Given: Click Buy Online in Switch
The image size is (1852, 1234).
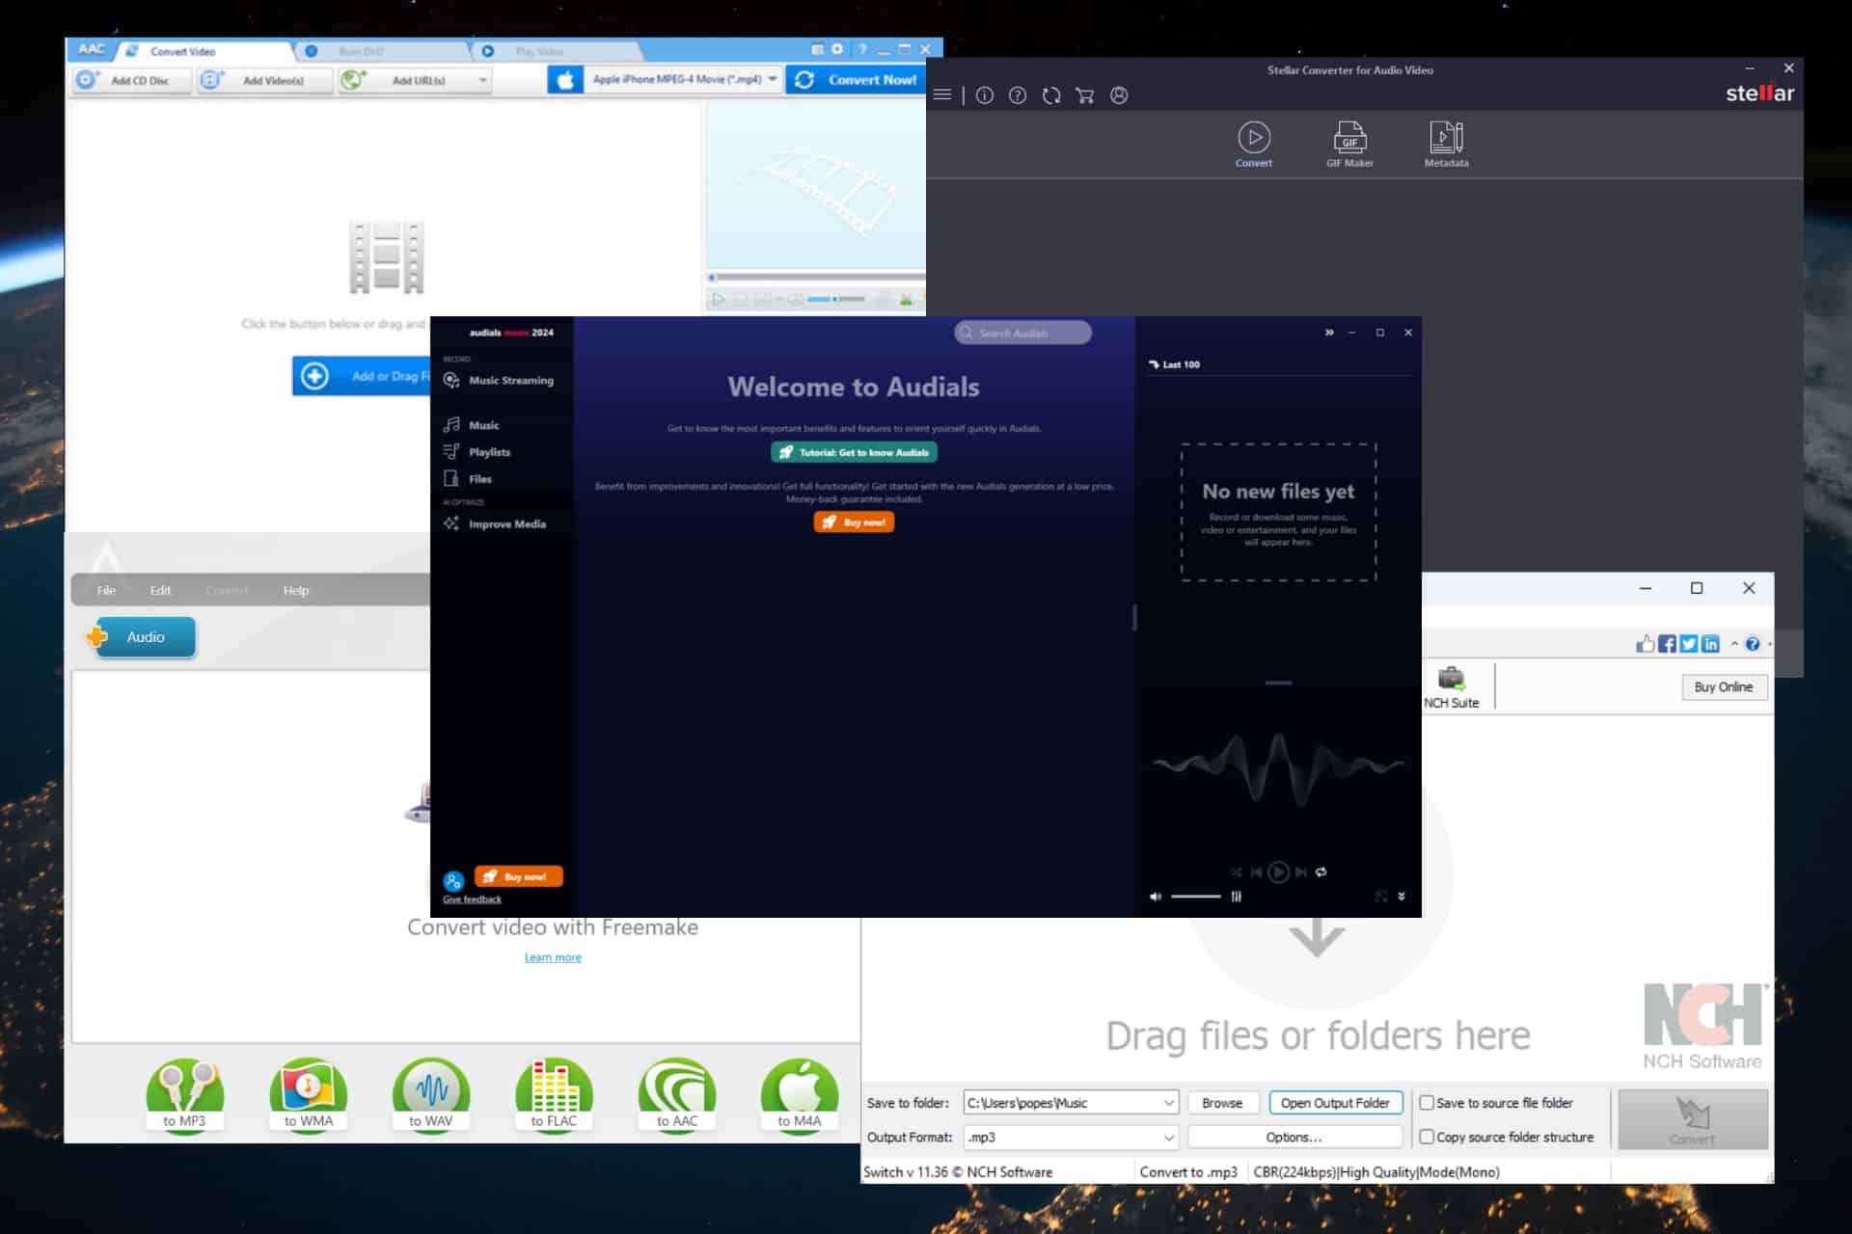Looking at the screenshot, I should pyautogui.click(x=1724, y=687).
